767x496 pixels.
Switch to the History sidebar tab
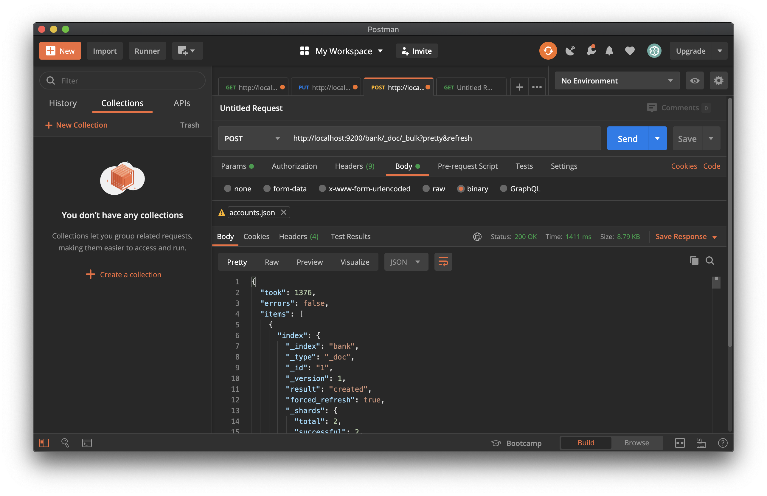[63, 103]
